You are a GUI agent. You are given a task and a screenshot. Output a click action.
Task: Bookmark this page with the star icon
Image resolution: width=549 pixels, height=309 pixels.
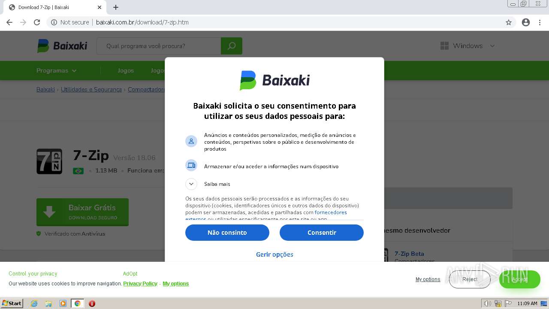[x=509, y=22]
